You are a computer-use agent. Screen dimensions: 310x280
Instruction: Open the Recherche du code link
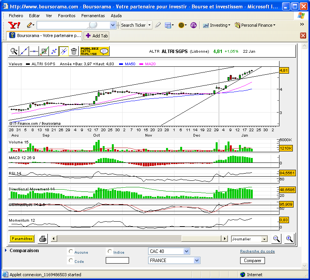click(x=257, y=251)
